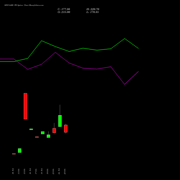Click the OFSS 6400 PE Option chart title
Screen dimensions: 180x180
(x=24, y=5)
